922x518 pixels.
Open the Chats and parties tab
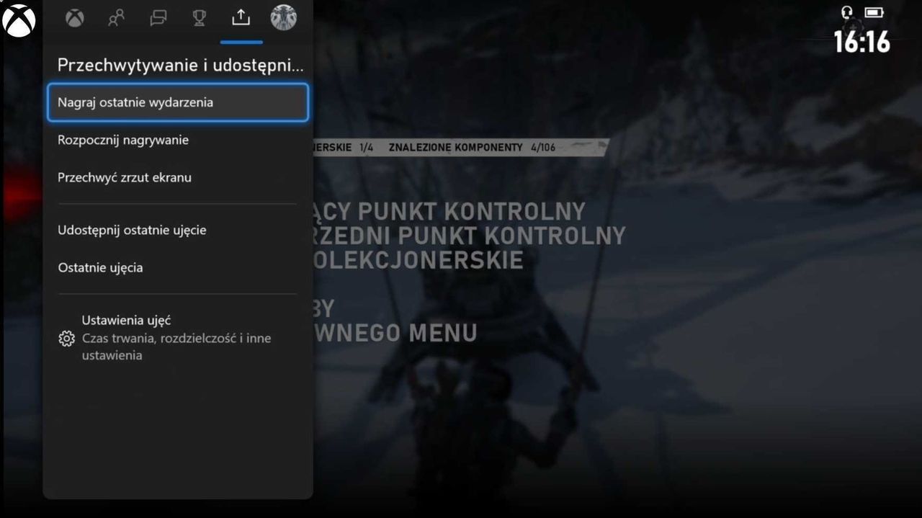pos(158,19)
